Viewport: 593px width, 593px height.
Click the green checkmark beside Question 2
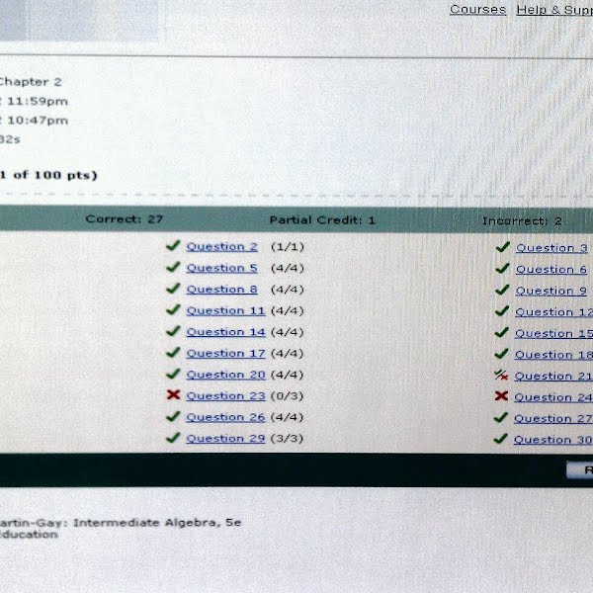point(173,246)
